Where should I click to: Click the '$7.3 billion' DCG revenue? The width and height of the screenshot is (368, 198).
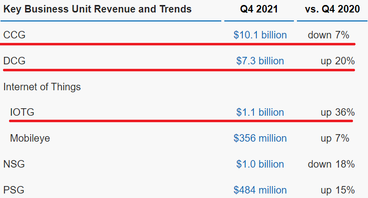(x=260, y=61)
